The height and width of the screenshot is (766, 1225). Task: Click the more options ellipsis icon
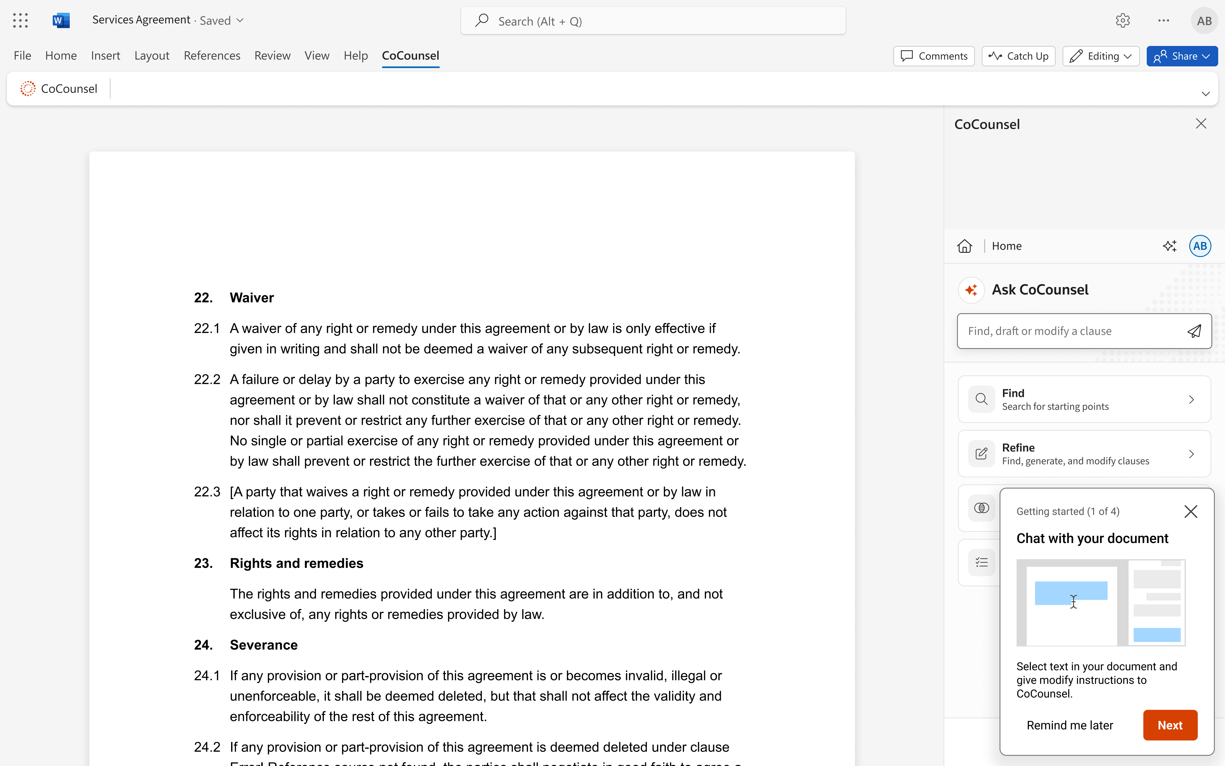(1163, 21)
